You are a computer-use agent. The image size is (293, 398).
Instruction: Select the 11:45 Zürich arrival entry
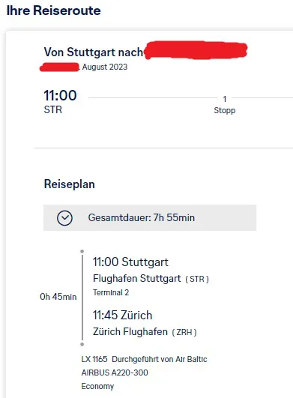[x=123, y=316]
